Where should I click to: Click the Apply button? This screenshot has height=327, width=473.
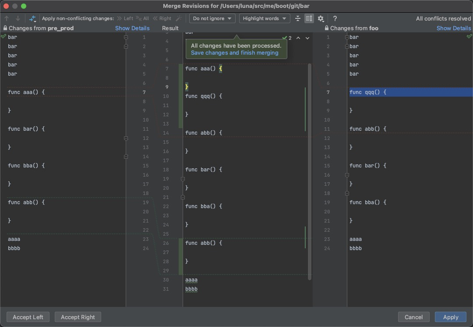coord(450,317)
